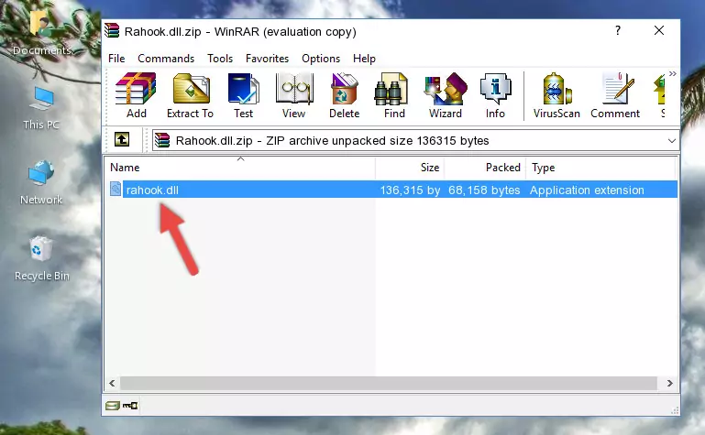This screenshot has height=435, width=705.
Task: Click the horizontal scrollbar right arrow
Action: tap(670, 383)
